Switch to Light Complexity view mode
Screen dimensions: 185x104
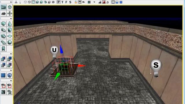click(x=49, y=2)
